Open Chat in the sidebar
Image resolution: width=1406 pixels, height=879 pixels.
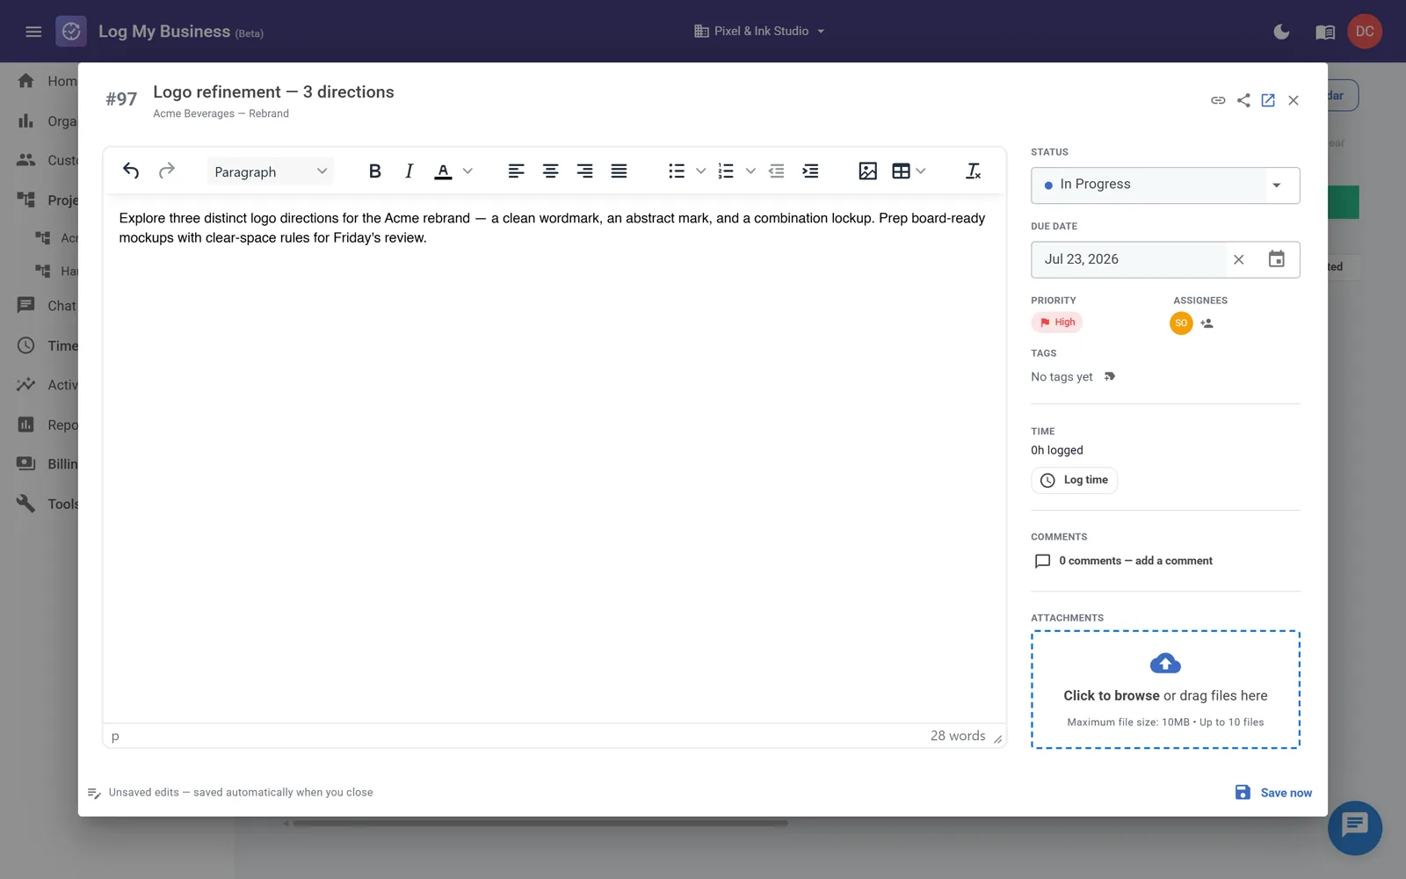(47, 305)
